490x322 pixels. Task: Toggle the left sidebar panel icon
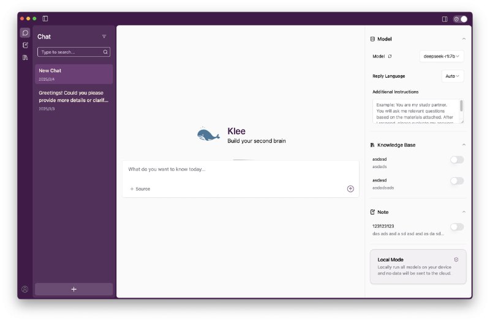[x=45, y=19]
